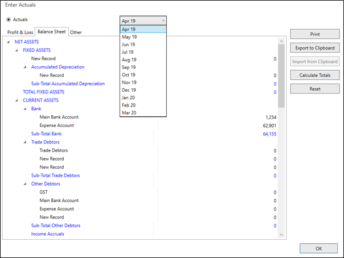Select TOTAL FIXED ASSETS row

click(x=44, y=92)
